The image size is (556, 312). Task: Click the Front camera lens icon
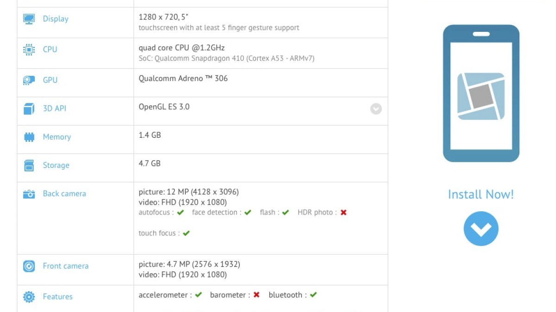tap(29, 266)
